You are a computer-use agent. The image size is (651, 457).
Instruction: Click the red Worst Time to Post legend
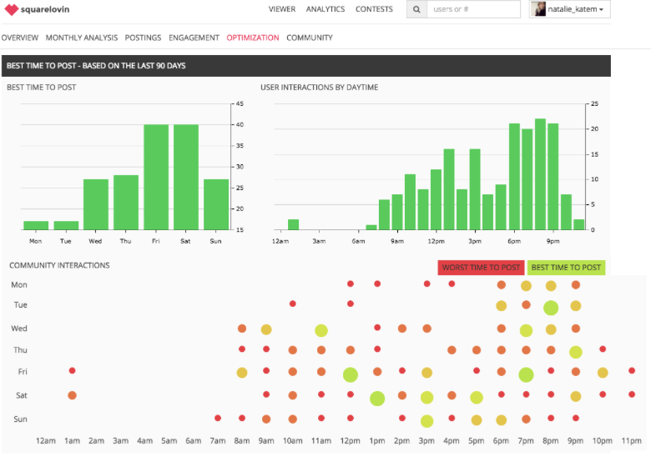tap(481, 268)
